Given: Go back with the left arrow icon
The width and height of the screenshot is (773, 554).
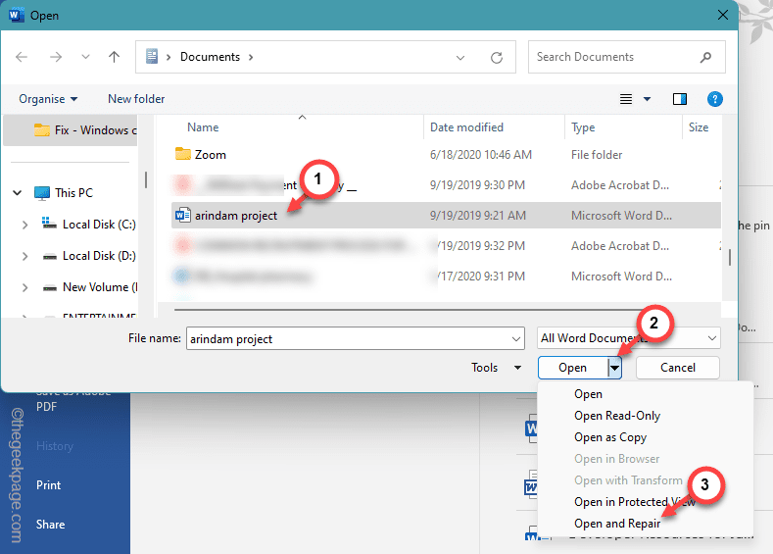Looking at the screenshot, I should click(x=22, y=57).
